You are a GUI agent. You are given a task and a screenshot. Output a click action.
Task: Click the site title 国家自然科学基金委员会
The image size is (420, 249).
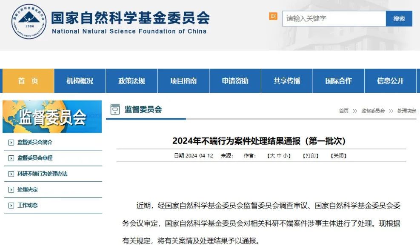pyautogui.click(x=131, y=18)
